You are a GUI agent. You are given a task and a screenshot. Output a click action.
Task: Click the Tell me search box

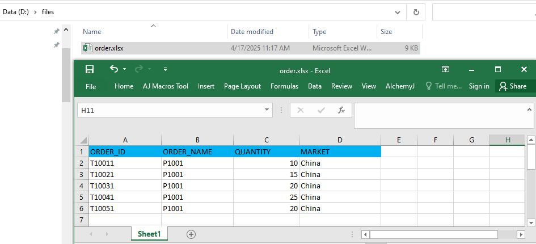point(444,86)
